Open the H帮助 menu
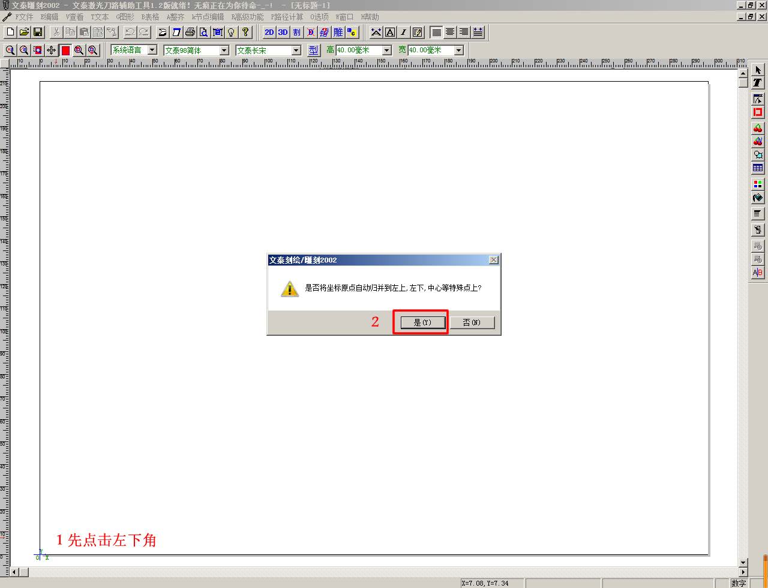Viewport: 768px width, 588px height. [370, 17]
